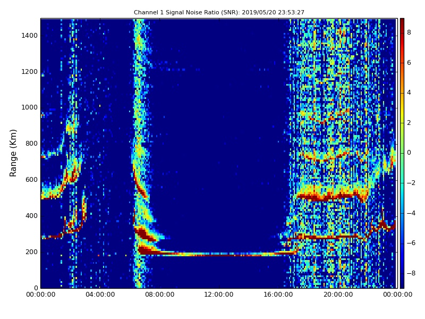Image resolution: width=425 pixels, height=319 pixels.
Task: Click the 1400 tick on Range axis
Action: (x=30, y=36)
